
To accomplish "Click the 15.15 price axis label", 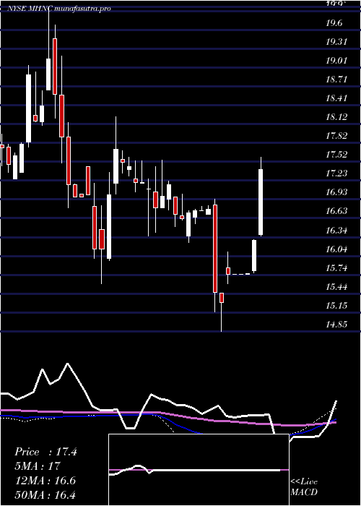I will (336, 305).
